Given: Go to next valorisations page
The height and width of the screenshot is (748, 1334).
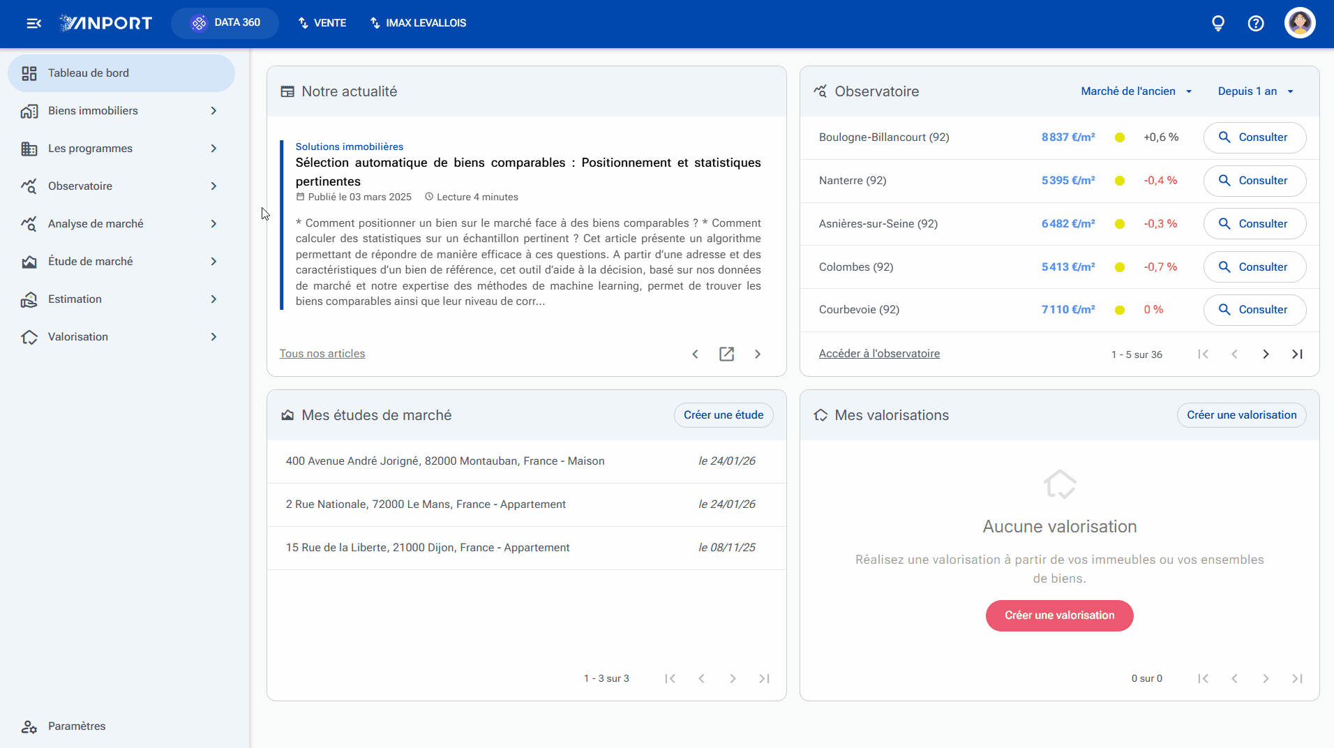Looking at the screenshot, I should (1266, 678).
